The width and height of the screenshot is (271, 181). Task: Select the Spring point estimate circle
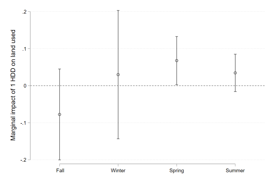[x=177, y=61]
